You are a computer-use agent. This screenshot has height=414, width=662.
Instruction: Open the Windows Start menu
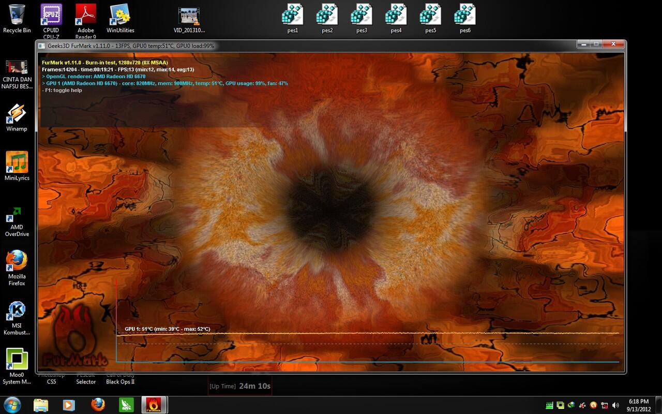click(x=12, y=404)
